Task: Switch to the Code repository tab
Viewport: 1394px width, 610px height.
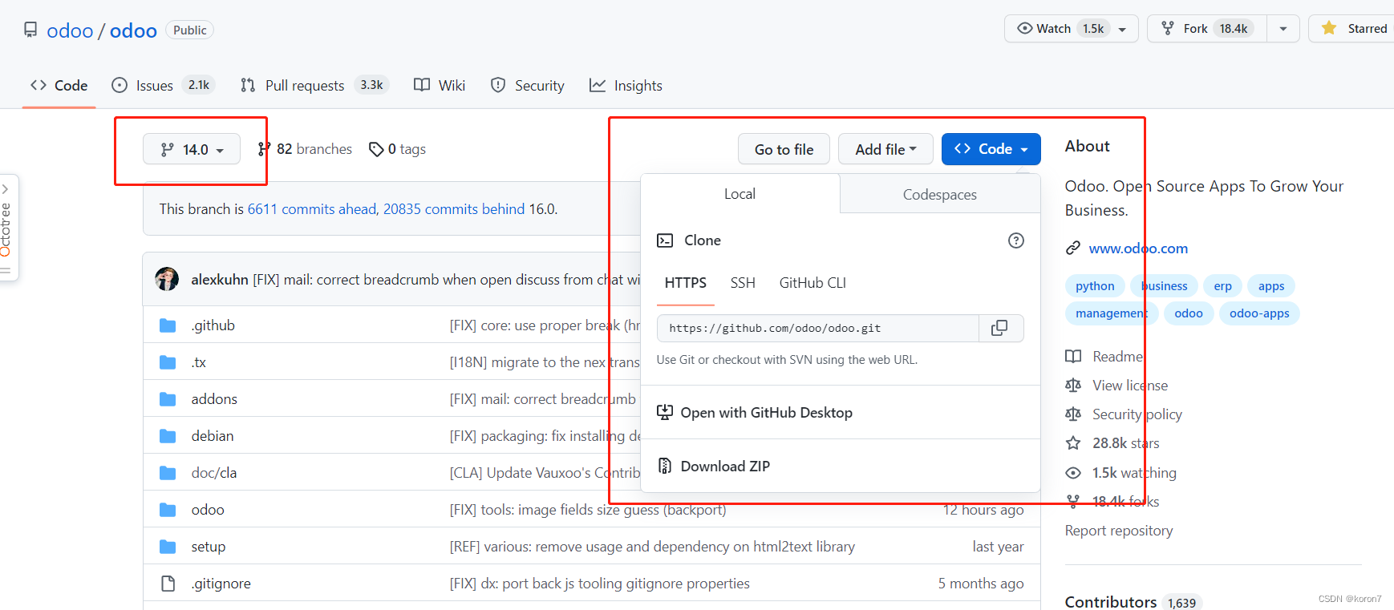Action: coord(59,86)
